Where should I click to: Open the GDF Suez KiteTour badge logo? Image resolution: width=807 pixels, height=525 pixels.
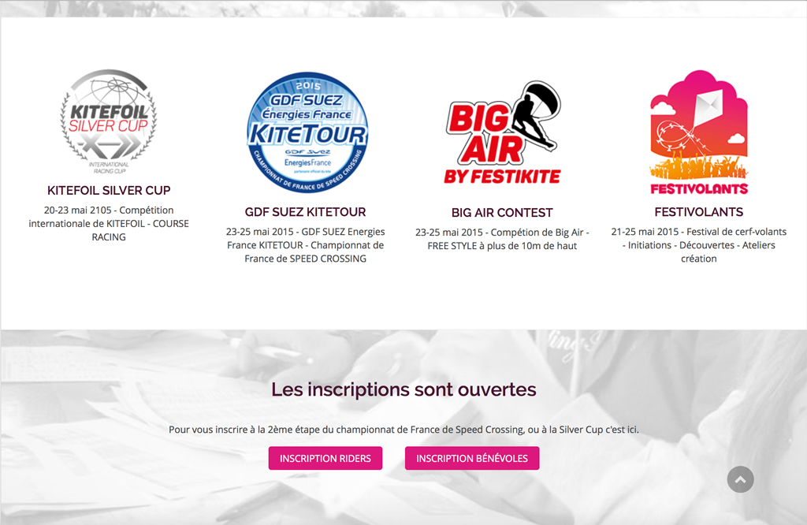coord(308,132)
